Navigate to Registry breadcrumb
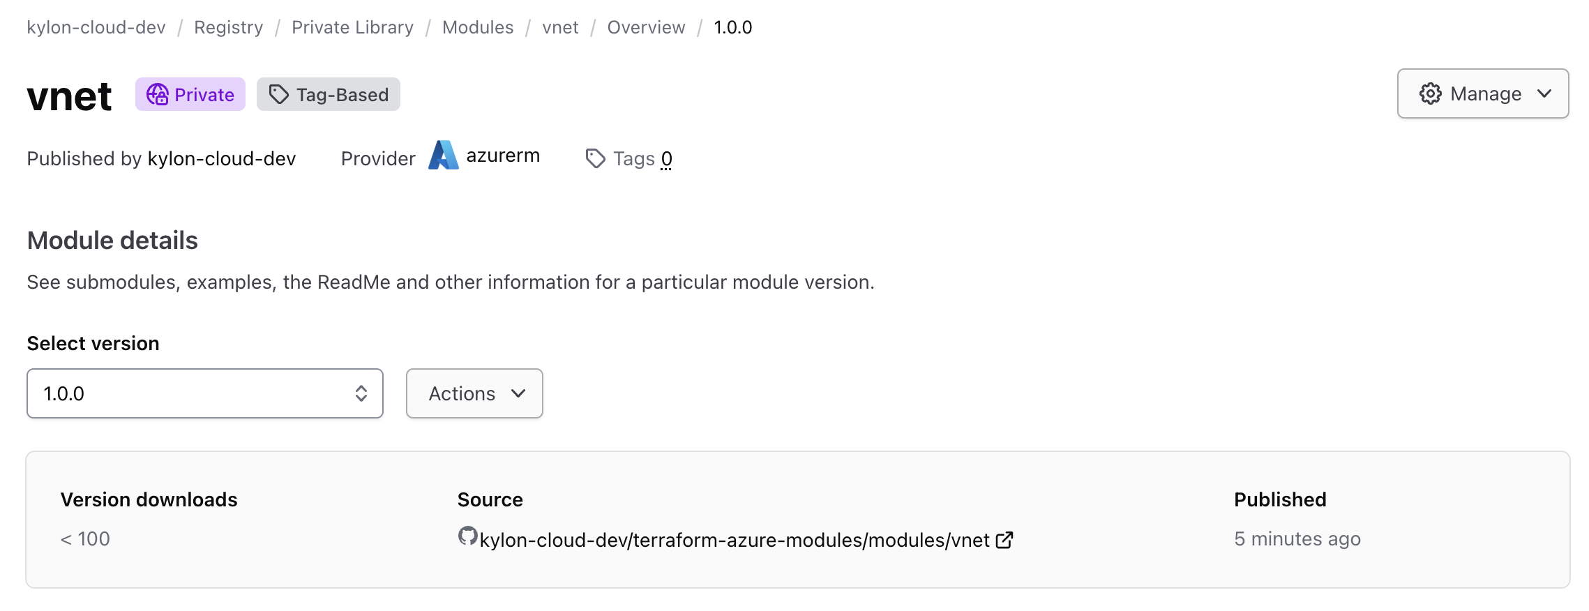This screenshot has width=1589, height=611. tap(229, 27)
